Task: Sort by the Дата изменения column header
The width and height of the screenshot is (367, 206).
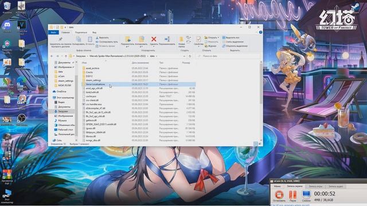Action: pyautogui.click(x=140, y=62)
